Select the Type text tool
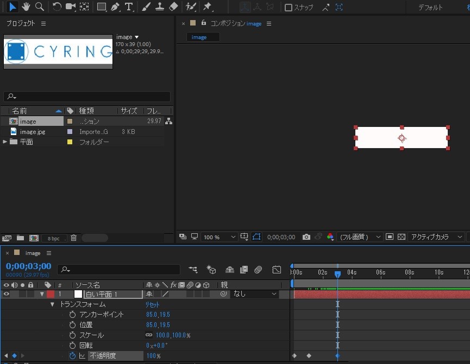Image resolution: width=470 pixels, height=364 pixels. [x=128, y=7]
